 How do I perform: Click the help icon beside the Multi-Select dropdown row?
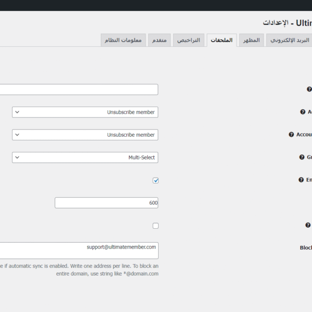coord(302,157)
